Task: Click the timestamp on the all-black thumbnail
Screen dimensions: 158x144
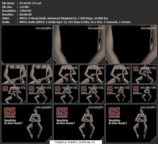Action: pyautogui.click(x=44, y=28)
